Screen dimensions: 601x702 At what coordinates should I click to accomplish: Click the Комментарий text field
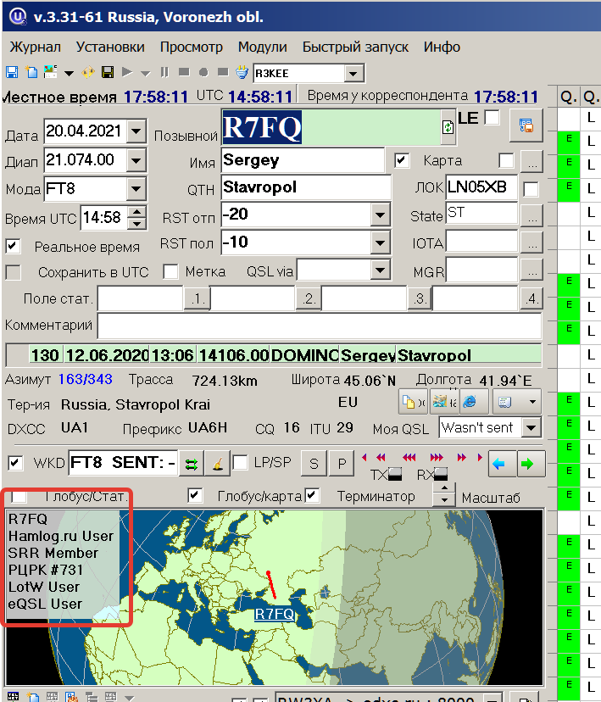click(319, 326)
